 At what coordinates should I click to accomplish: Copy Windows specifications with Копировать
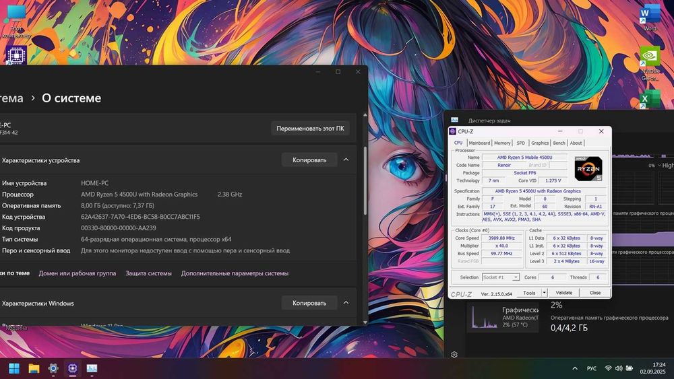click(309, 303)
